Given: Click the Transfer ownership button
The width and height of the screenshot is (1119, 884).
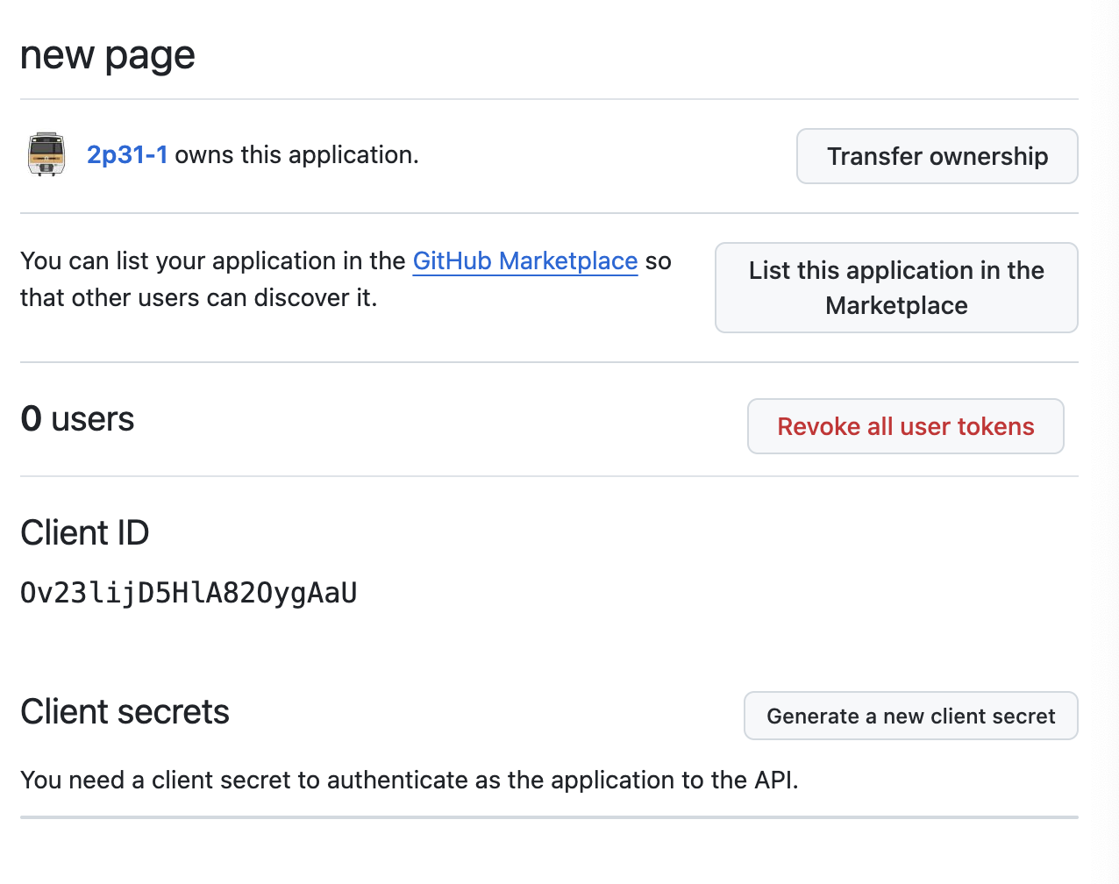Looking at the screenshot, I should coord(937,156).
